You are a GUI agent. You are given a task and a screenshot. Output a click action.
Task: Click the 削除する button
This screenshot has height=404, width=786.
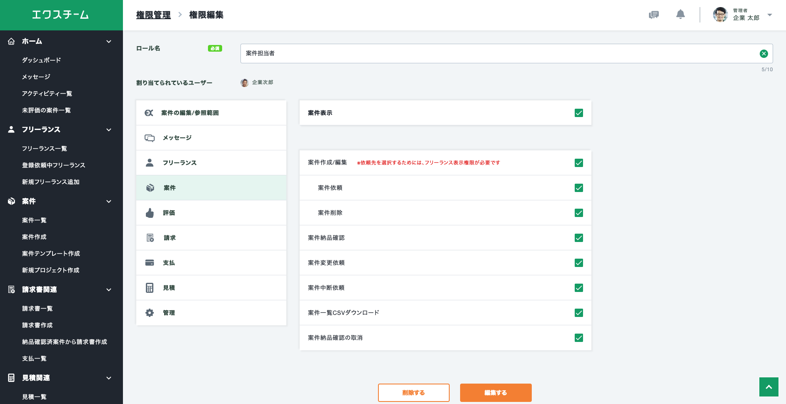point(413,393)
